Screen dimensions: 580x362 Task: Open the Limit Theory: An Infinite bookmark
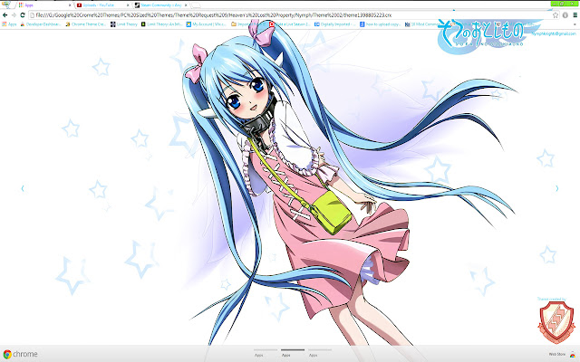click(x=161, y=24)
